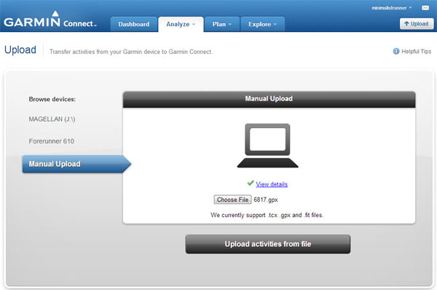Viewport: 437px width, 290px height.
Task: Click the green checkmark beside View details
Action: click(x=251, y=183)
